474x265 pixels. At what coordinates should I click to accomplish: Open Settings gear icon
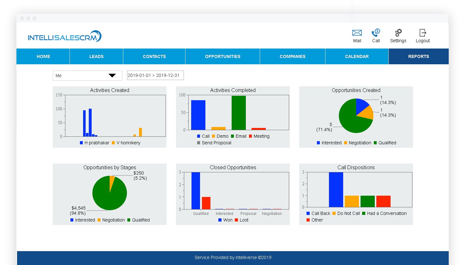click(x=398, y=33)
